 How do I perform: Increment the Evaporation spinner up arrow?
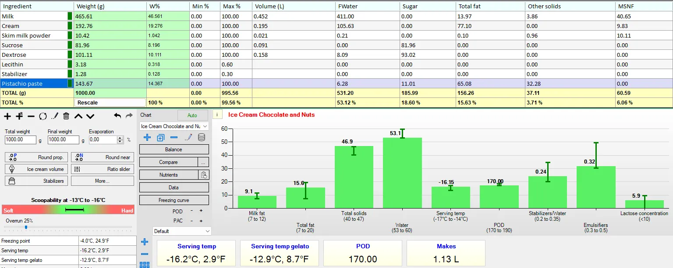tap(120, 138)
